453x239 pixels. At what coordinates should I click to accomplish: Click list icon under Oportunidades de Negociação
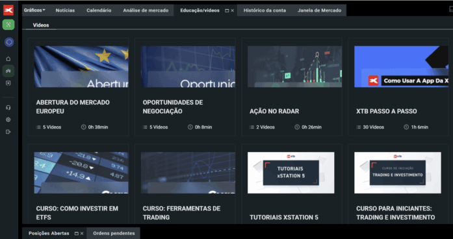[145, 127]
